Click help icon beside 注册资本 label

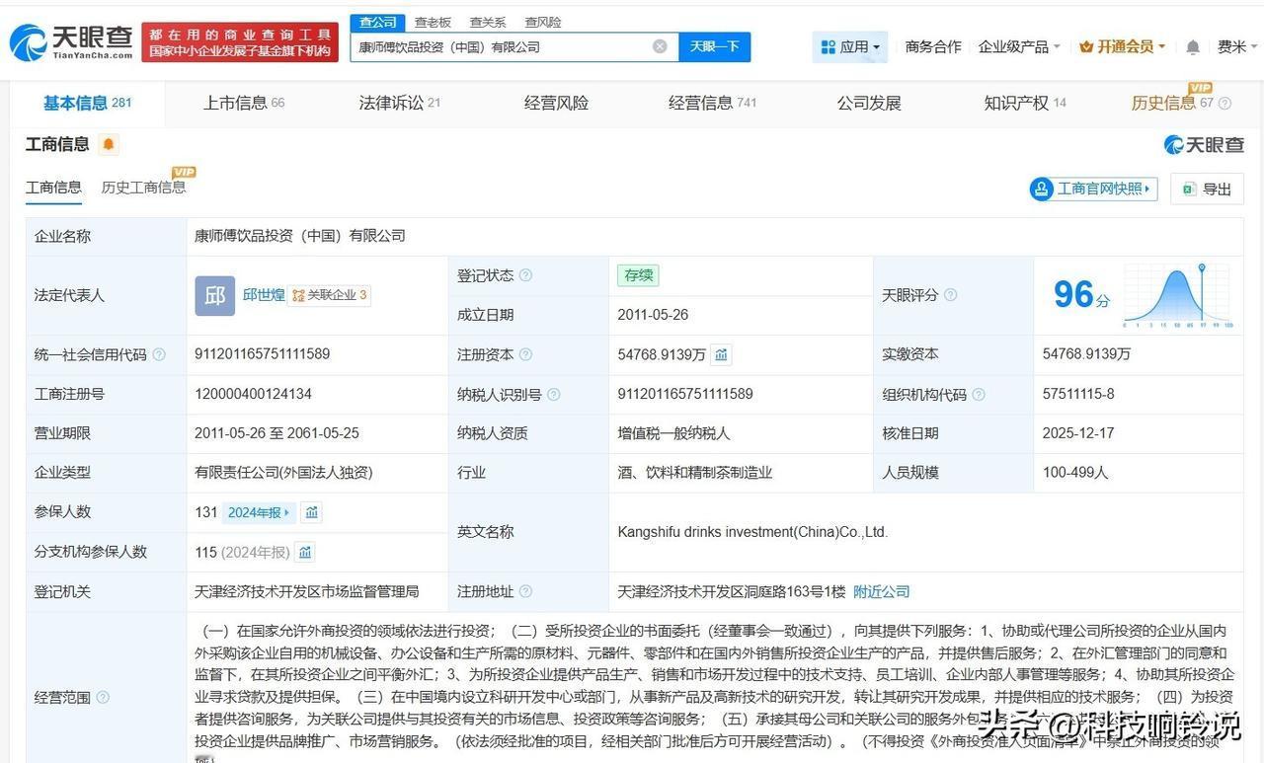click(x=525, y=354)
